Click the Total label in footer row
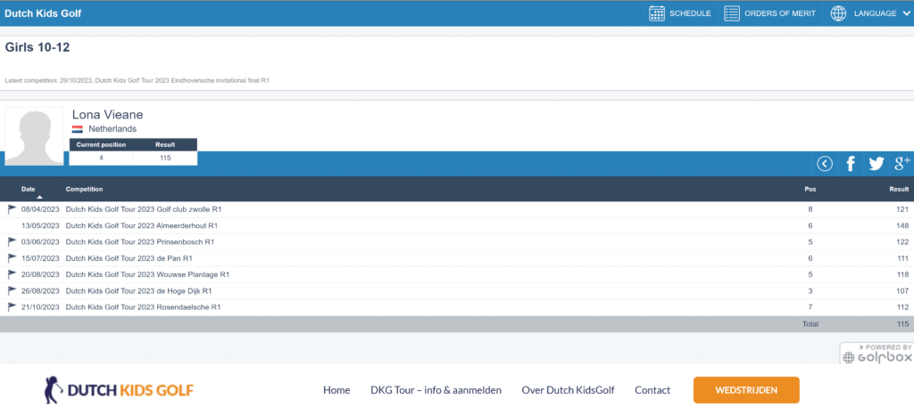Viewport: 914px width, 407px height. click(810, 324)
